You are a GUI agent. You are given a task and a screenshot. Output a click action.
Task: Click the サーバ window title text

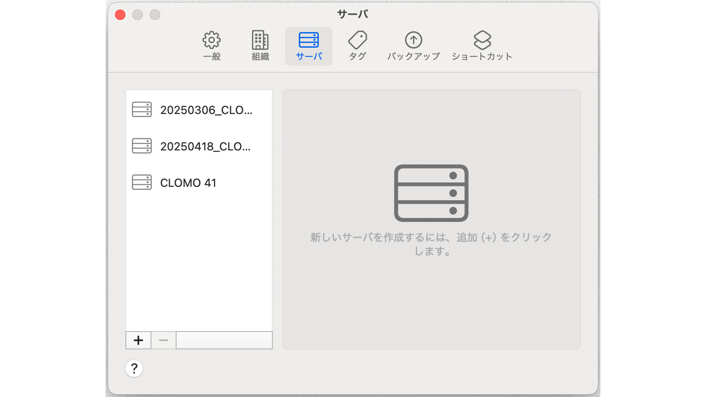coord(353,14)
